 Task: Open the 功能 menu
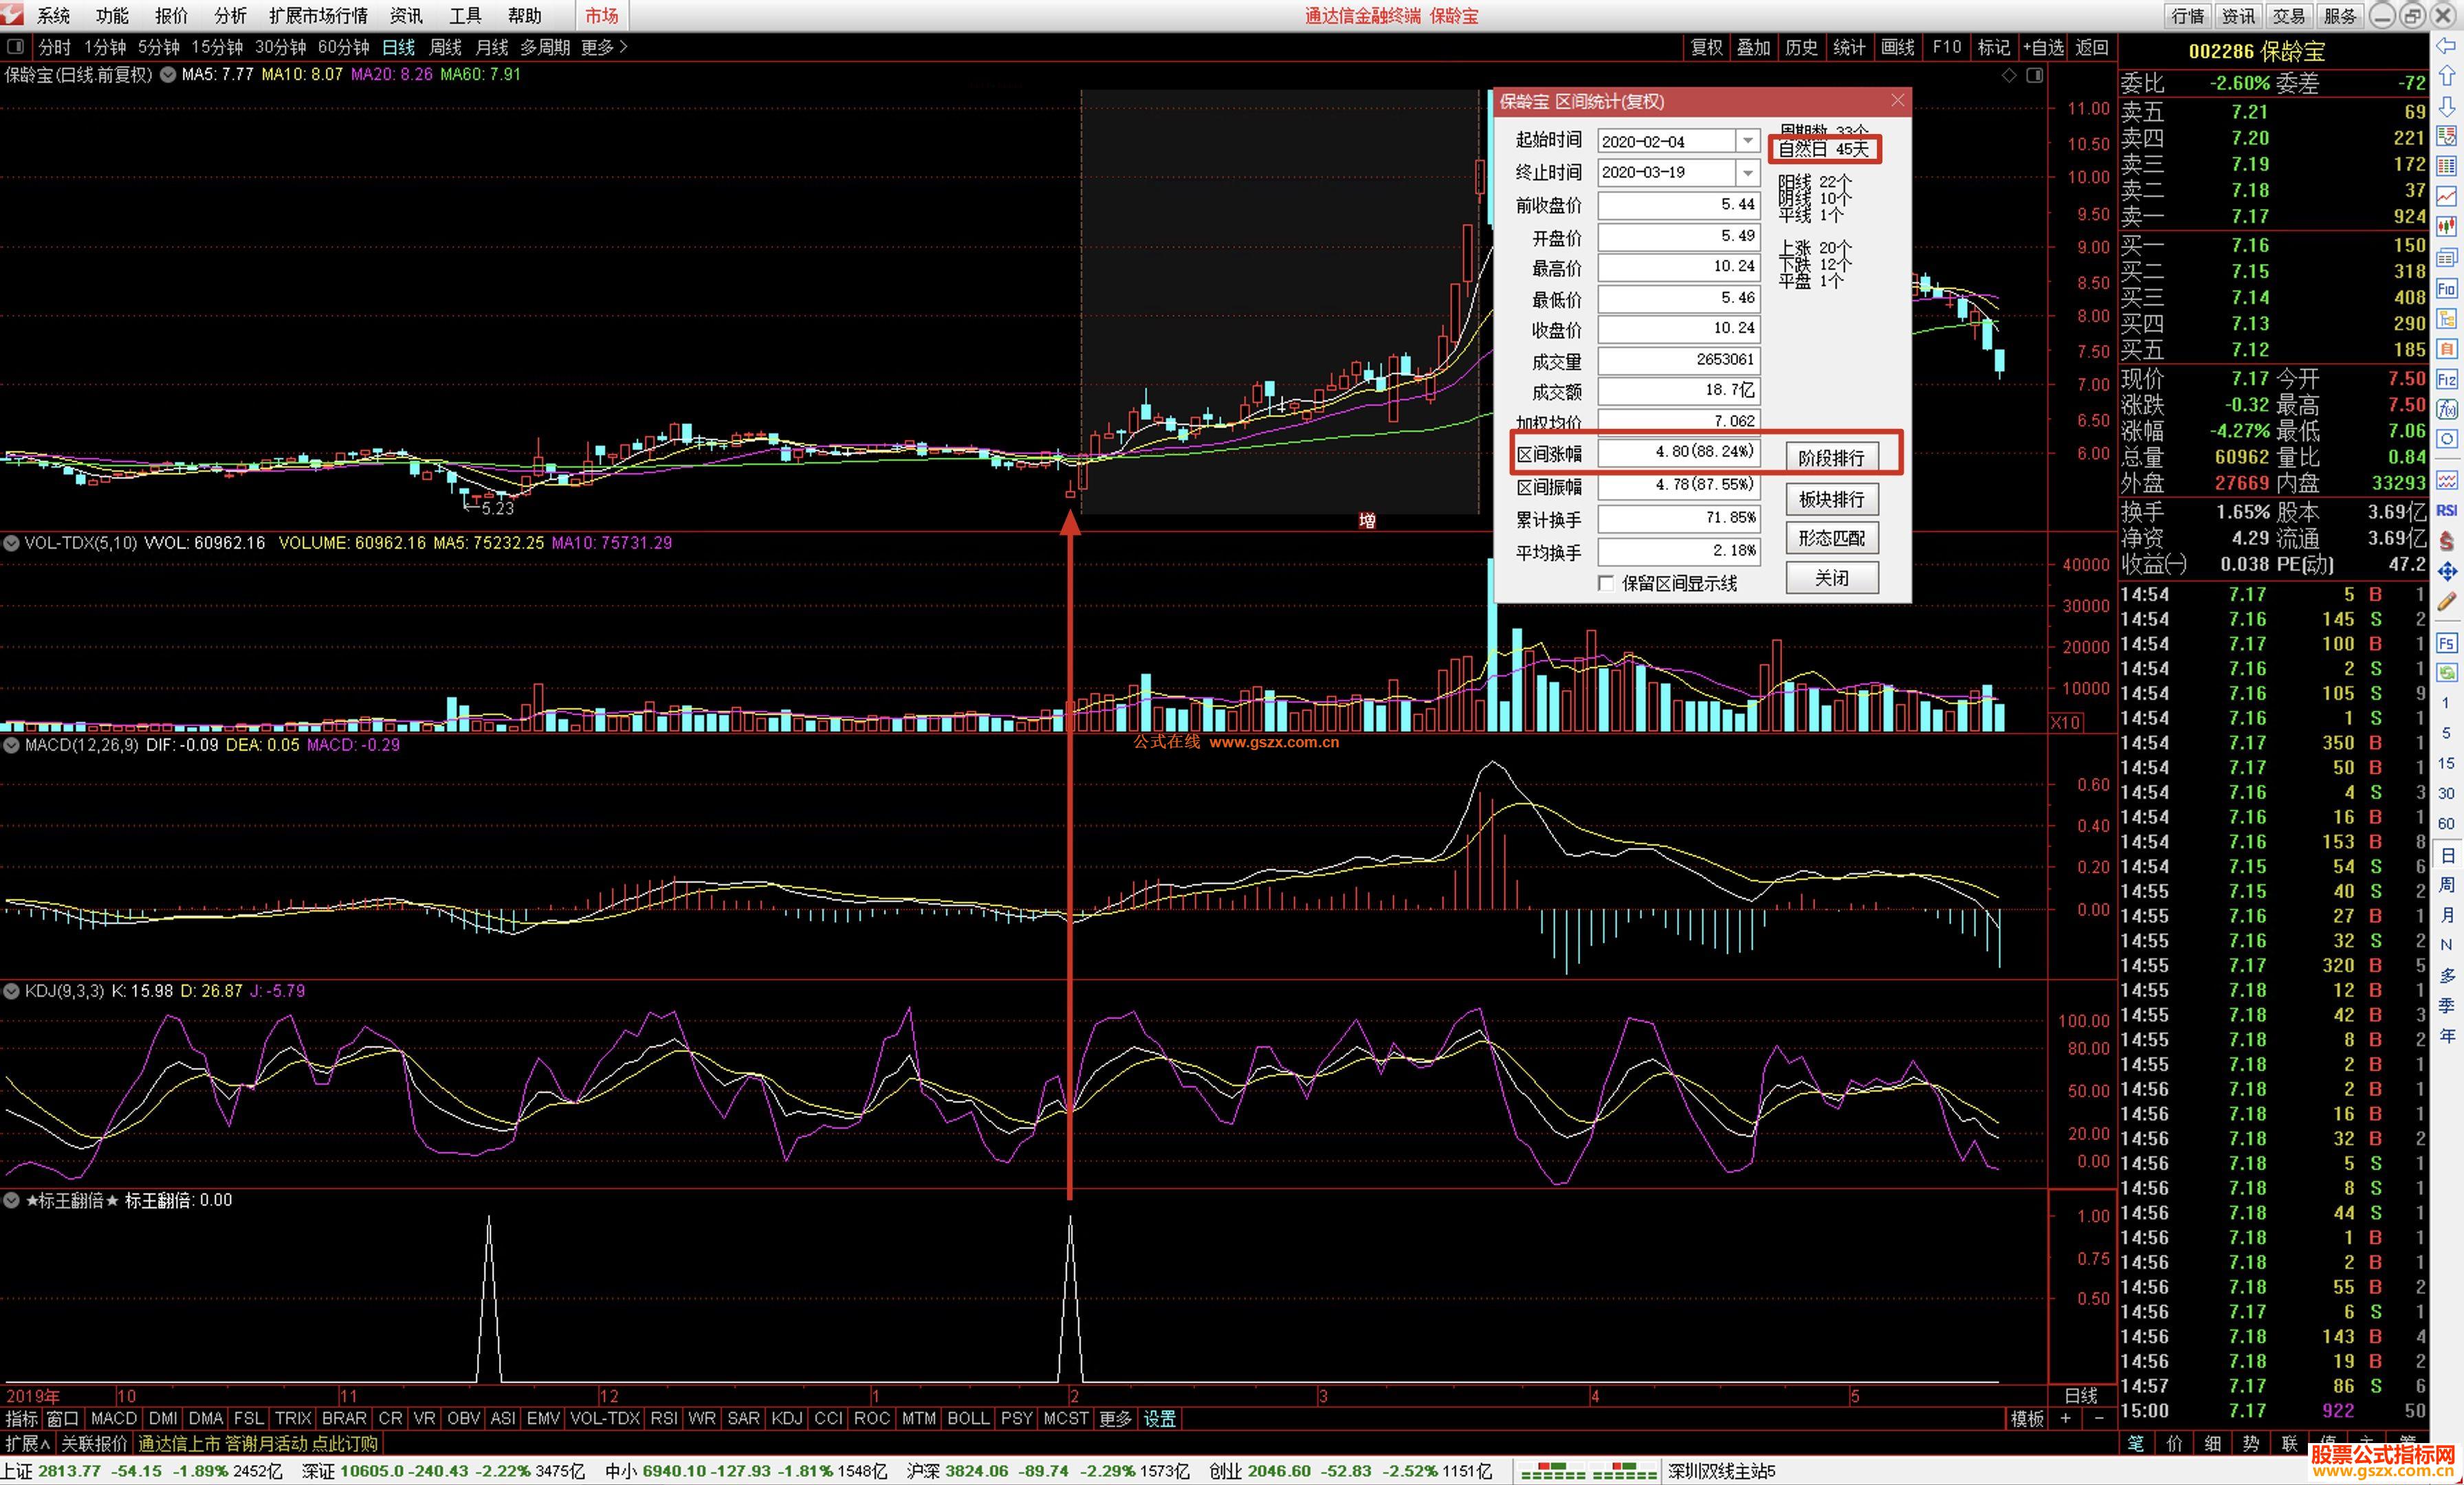point(112,15)
